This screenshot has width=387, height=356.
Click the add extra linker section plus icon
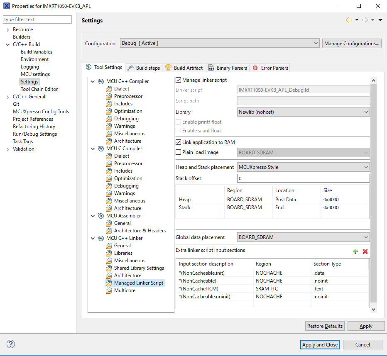[x=355, y=251]
